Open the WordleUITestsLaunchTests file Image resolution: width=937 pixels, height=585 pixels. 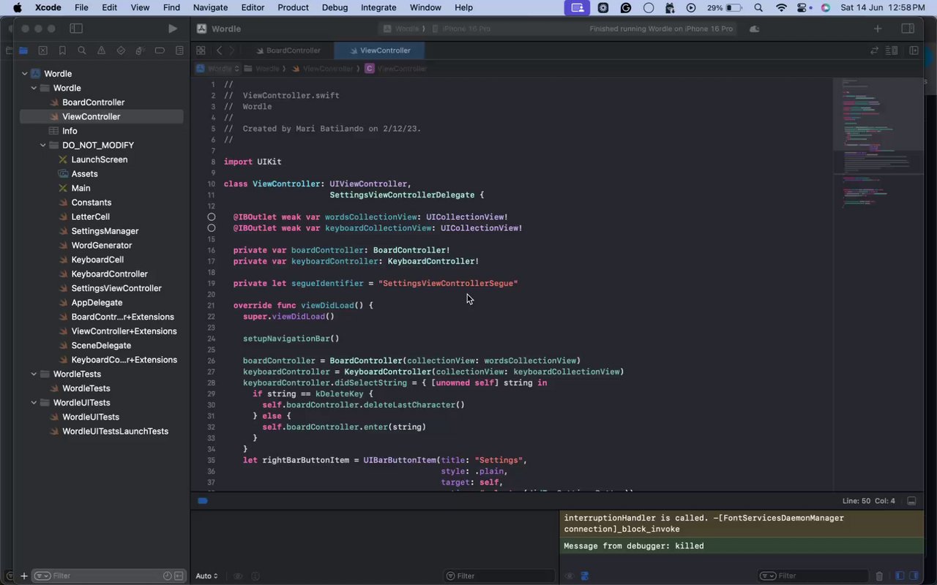[115, 431]
